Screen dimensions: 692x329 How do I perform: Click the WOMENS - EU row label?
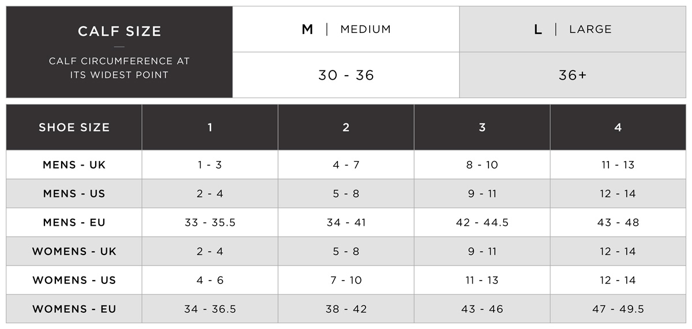[74, 309]
